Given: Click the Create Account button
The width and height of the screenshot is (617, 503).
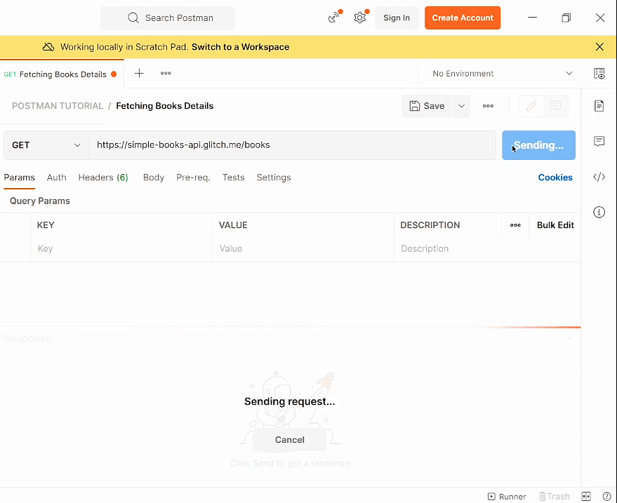Looking at the screenshot, I should pyautogui.click(x=463, y=18).
